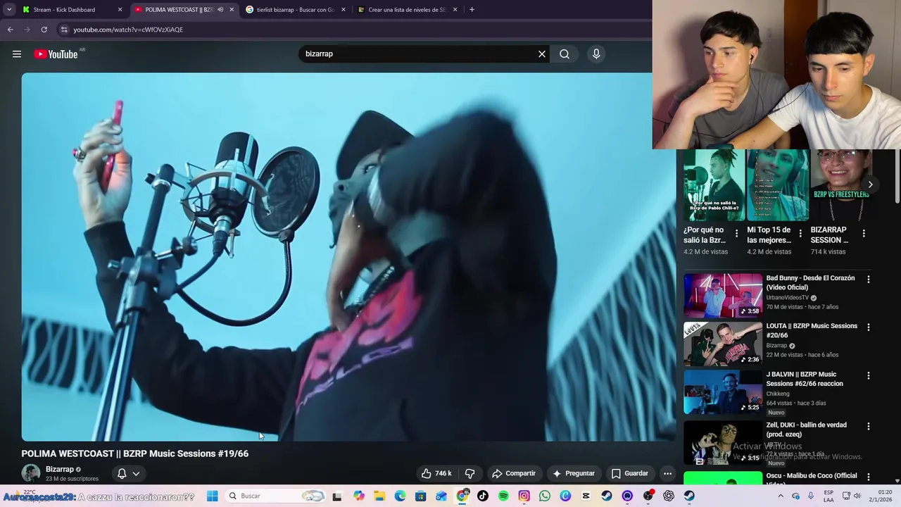Image resolution: width=901 pixels, height=507 pixels.
Task: Open options for Zell, DUKI video
Action: tap(868, 427)
